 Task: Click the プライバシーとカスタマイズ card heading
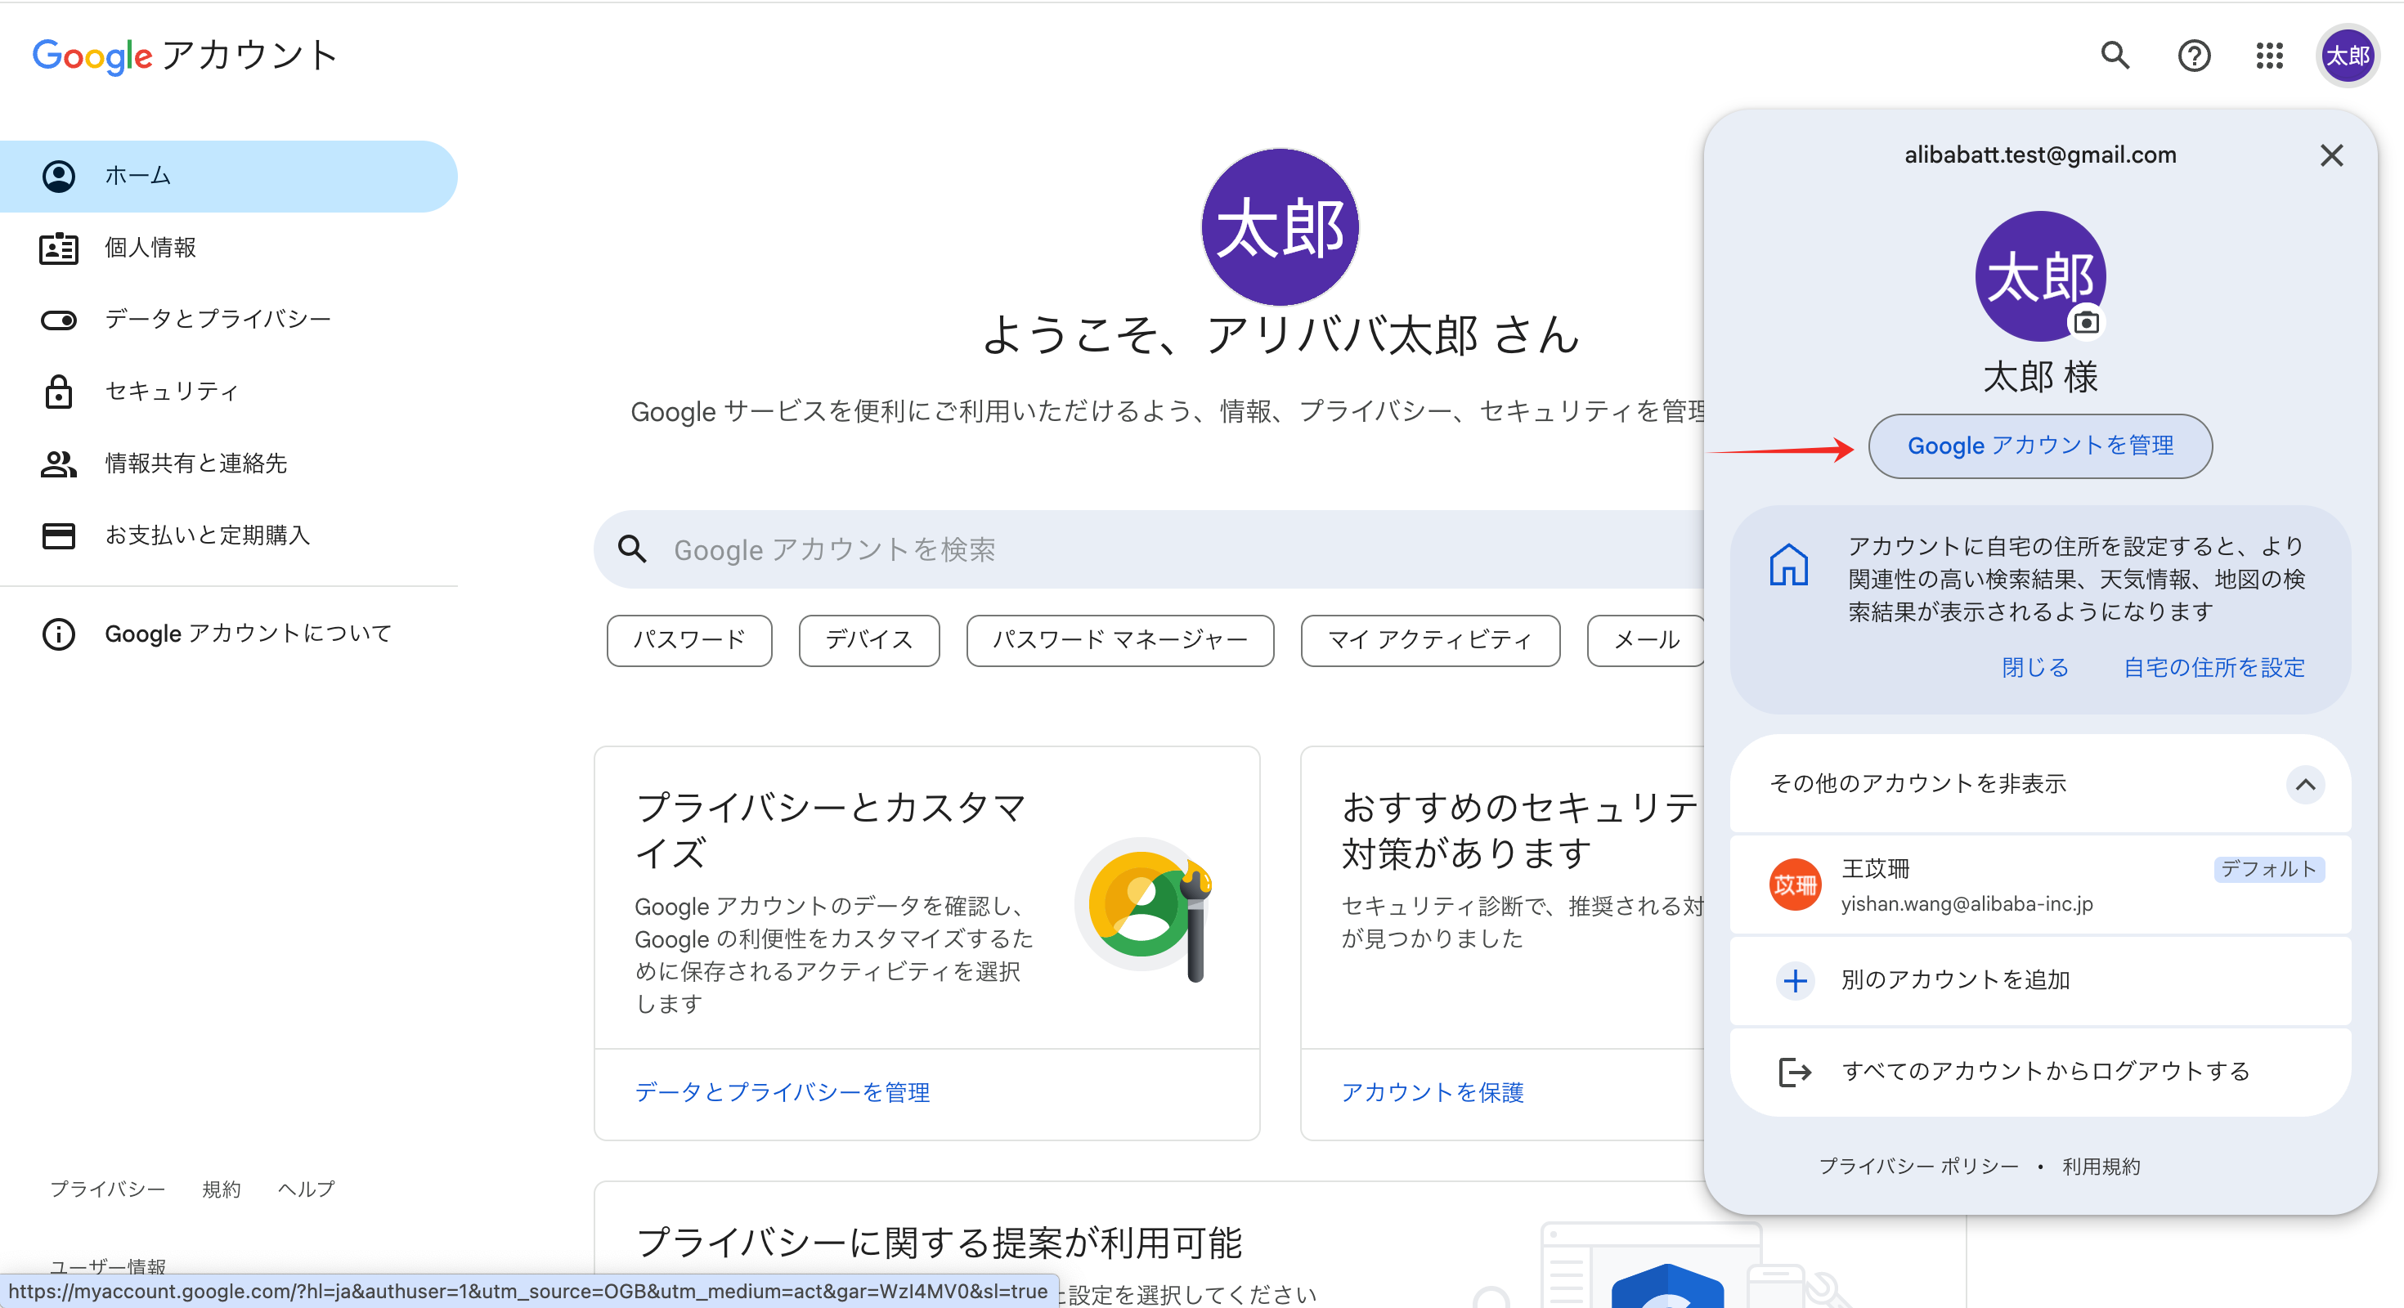pos(831,831)
